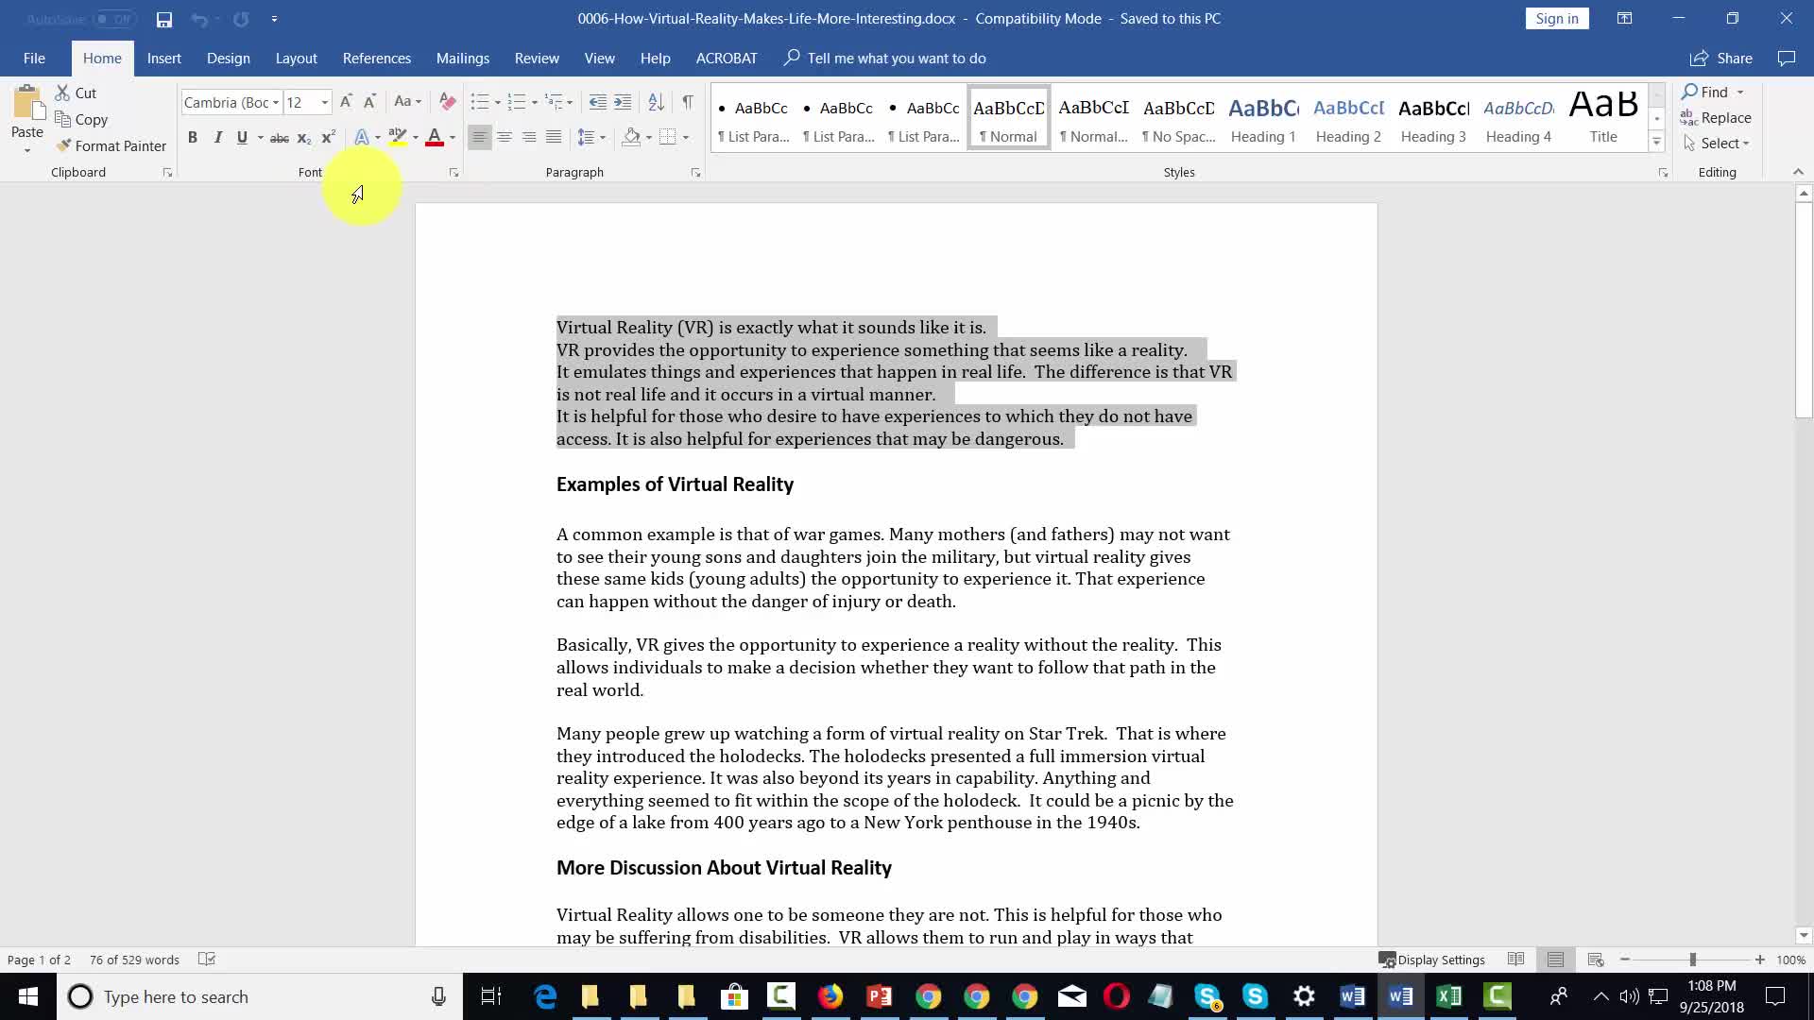Screen dimensions: 1814x1020
Task: Show paragraph marks with pilcrow icon
Action: coord(688,102)
